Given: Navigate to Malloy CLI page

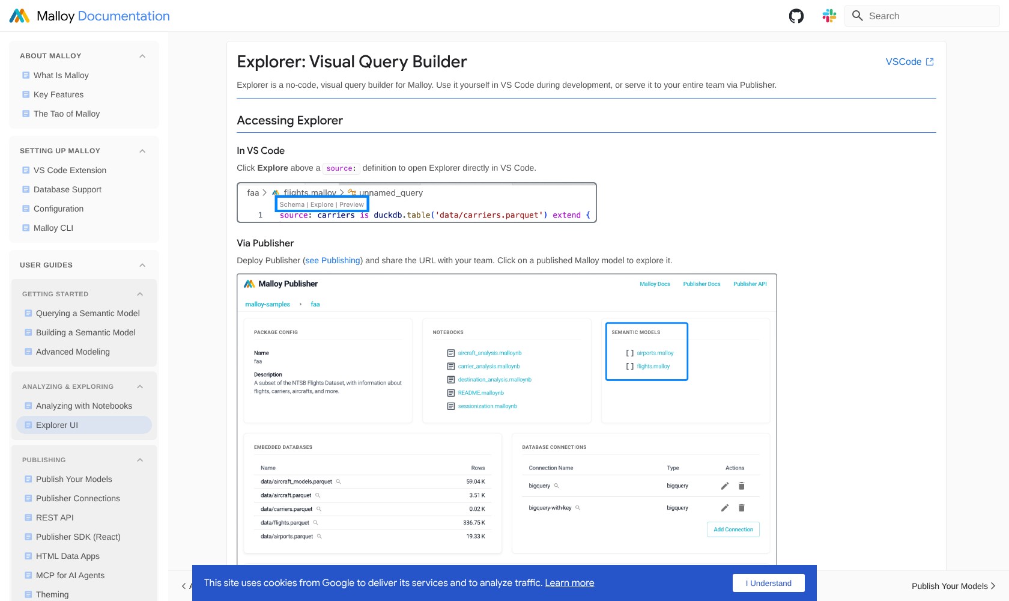Looking at the screenshot, I should 53,228.
